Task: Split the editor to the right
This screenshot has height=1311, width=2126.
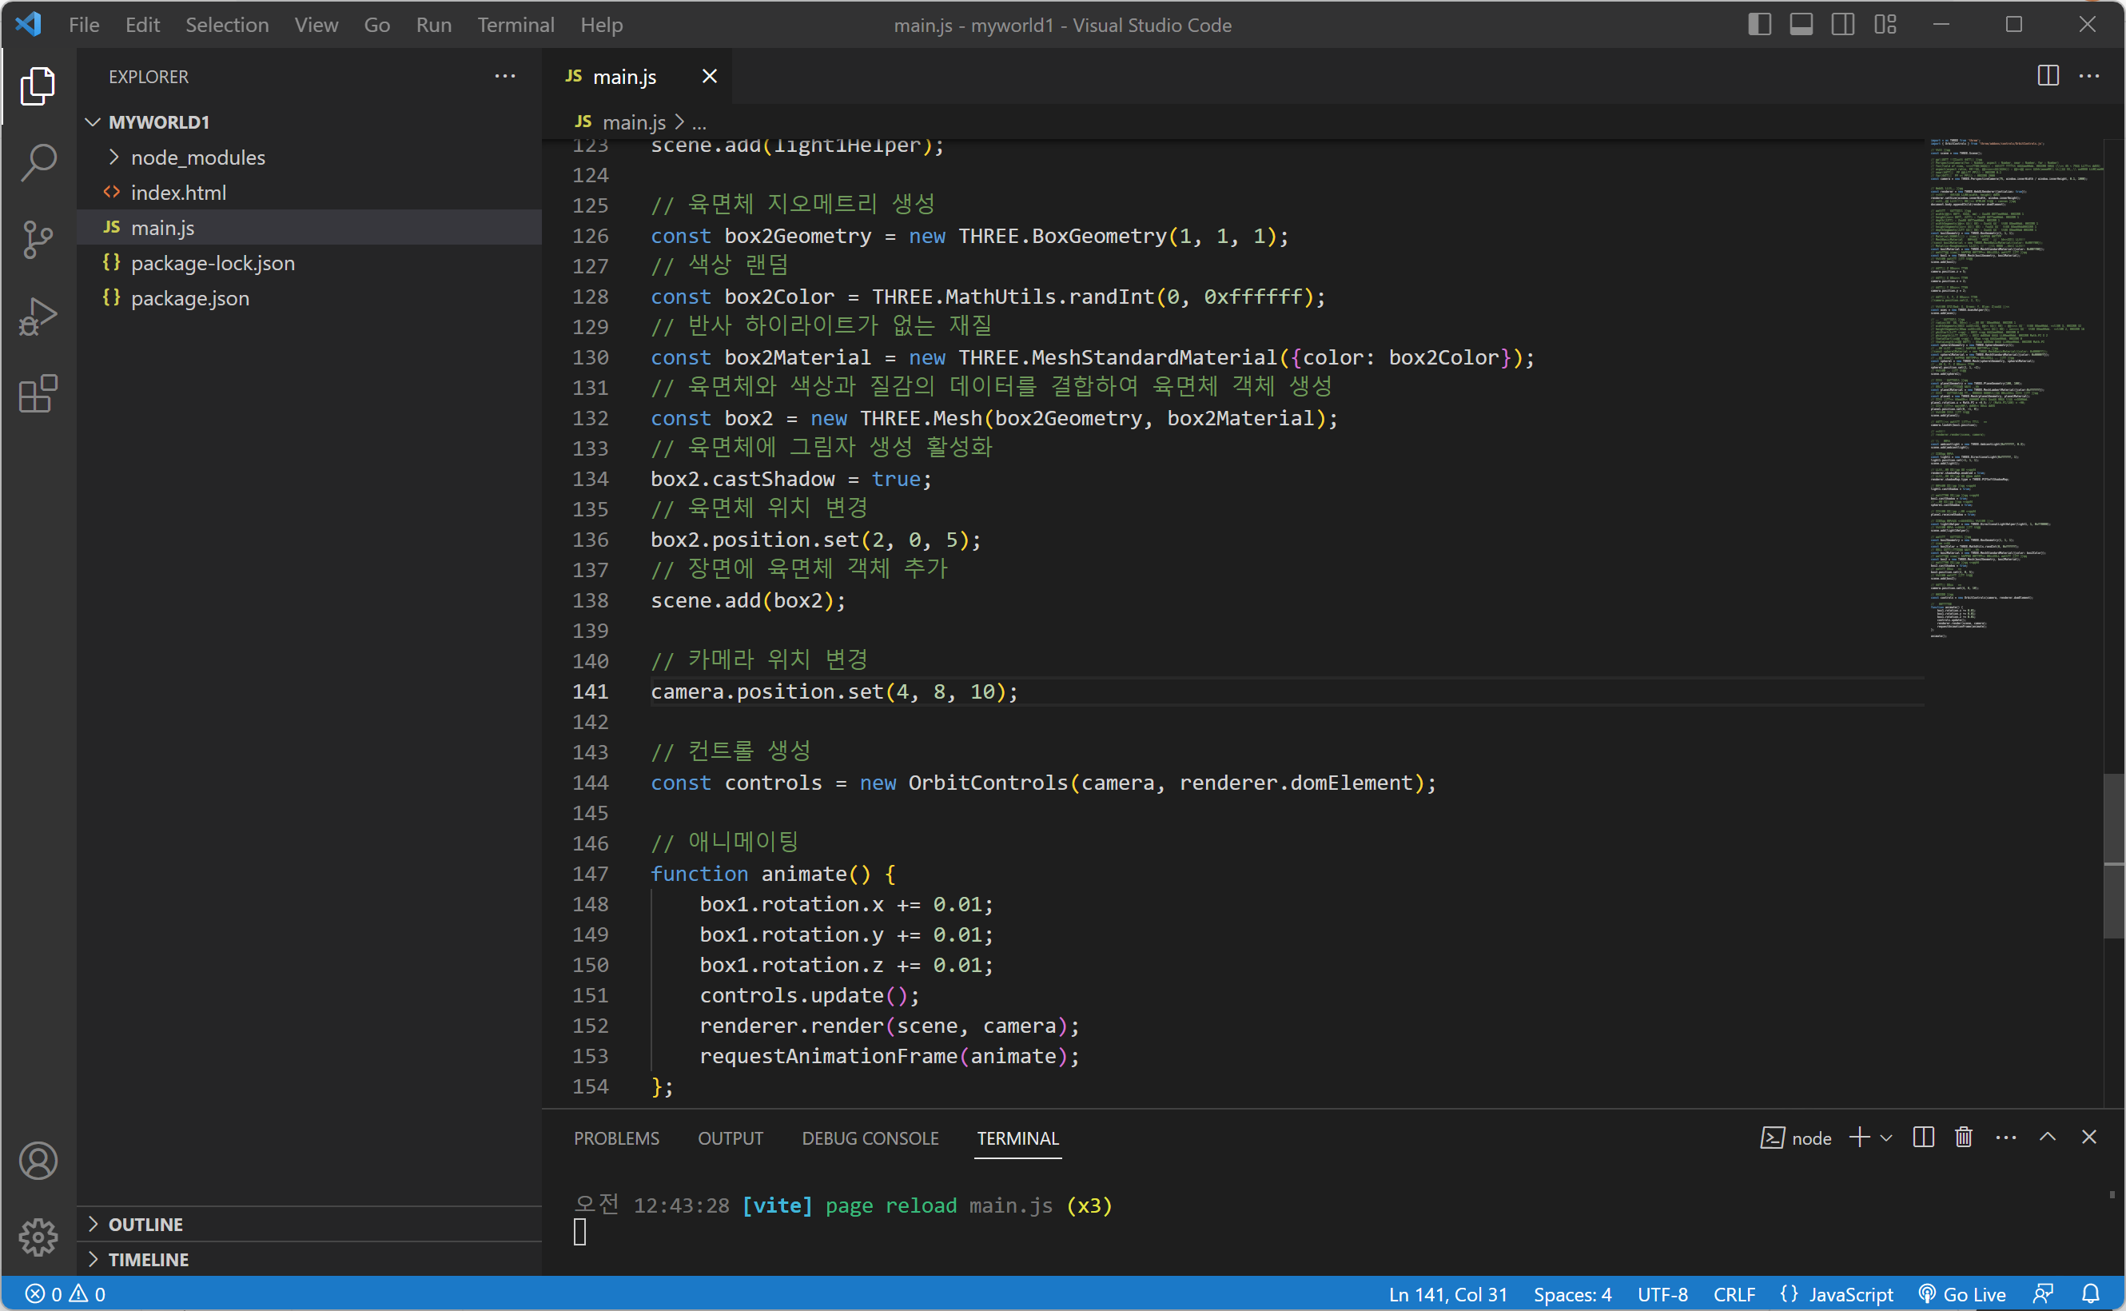Action: point(2048,76)
